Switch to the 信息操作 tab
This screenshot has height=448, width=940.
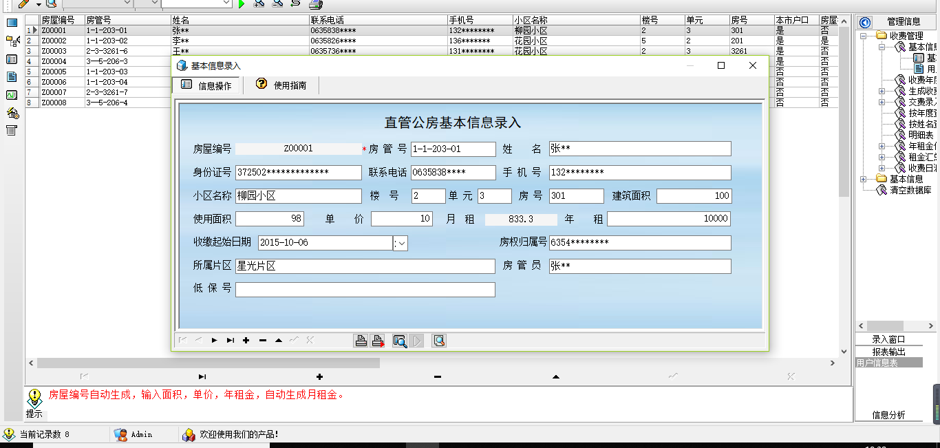pyautogui.click(x=206, y=85)
